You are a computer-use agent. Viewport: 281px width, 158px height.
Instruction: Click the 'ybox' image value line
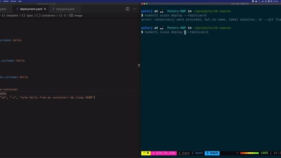point(3,93)
